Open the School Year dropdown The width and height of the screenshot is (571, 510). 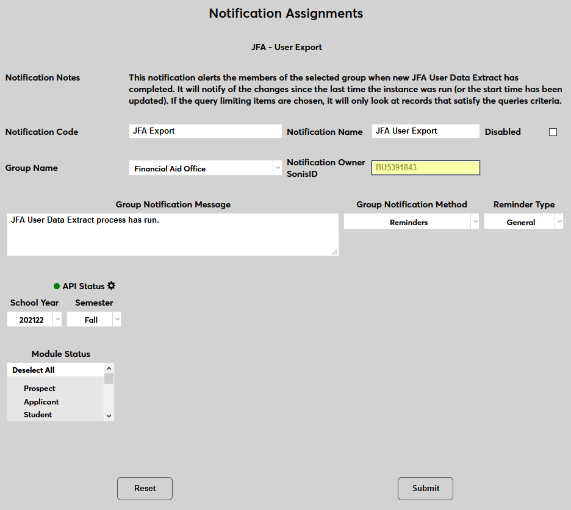tap(34, 319)
